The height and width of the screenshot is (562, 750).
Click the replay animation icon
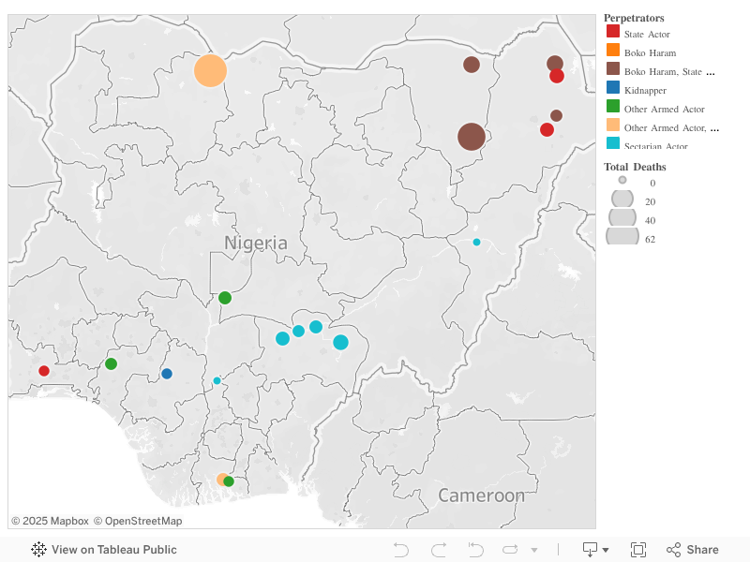click(510, 550)
